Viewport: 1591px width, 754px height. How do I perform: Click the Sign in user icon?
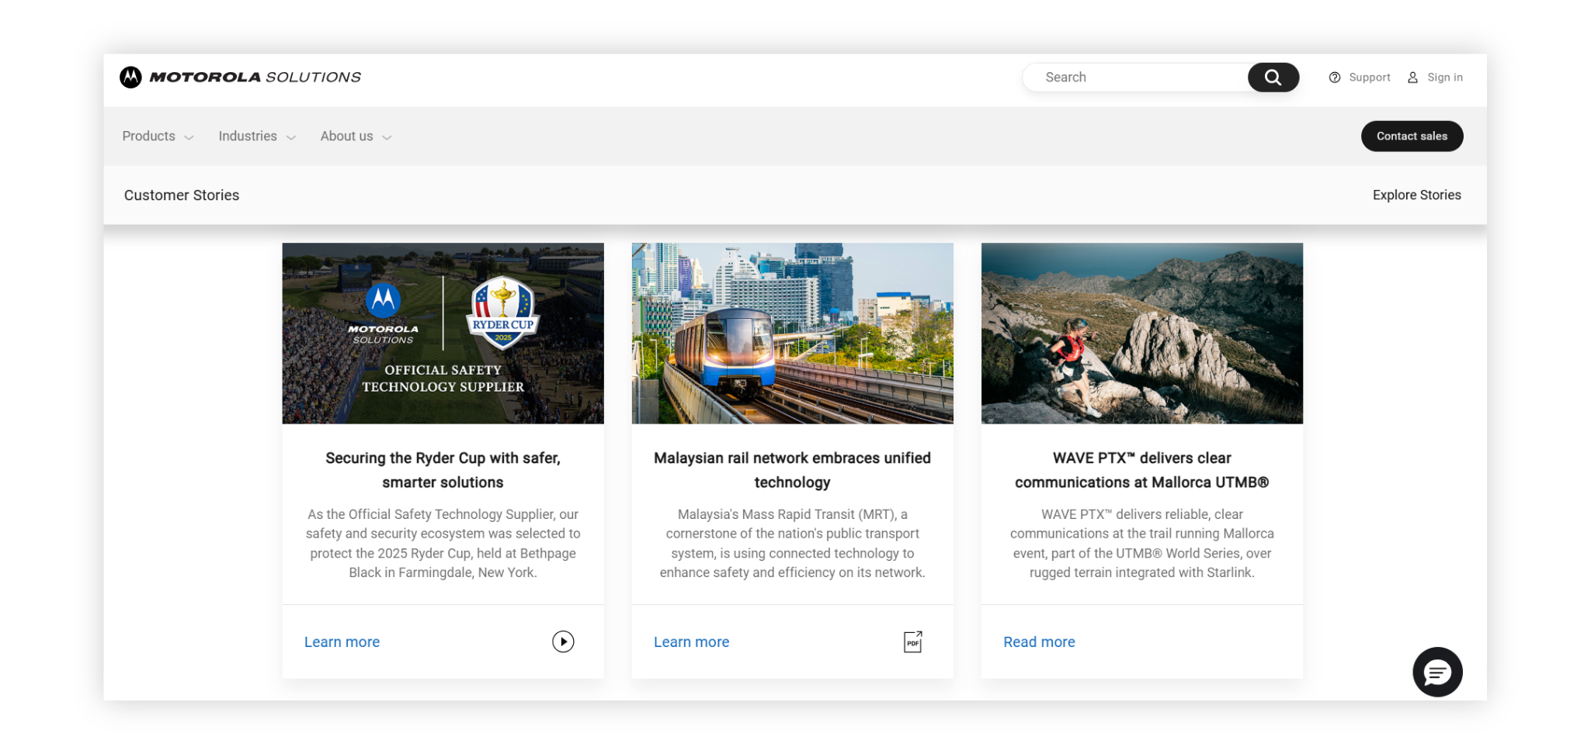point(1412,78)
